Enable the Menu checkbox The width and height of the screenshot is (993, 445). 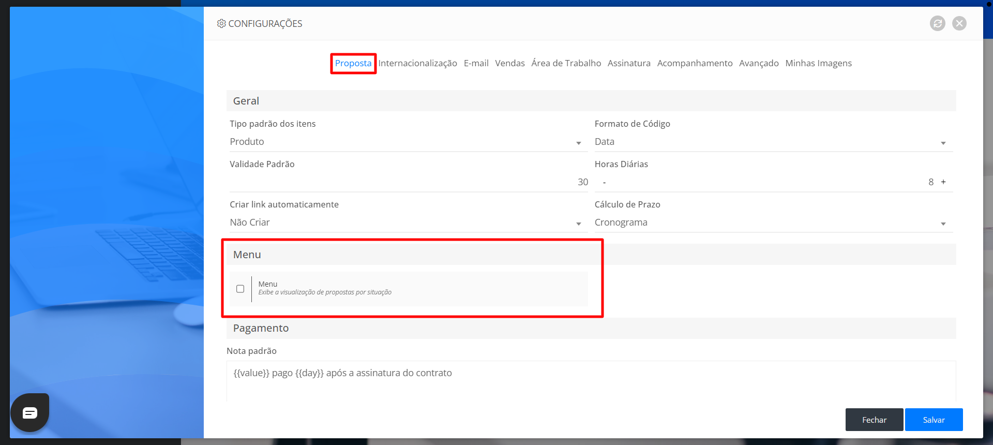[240, 289]
